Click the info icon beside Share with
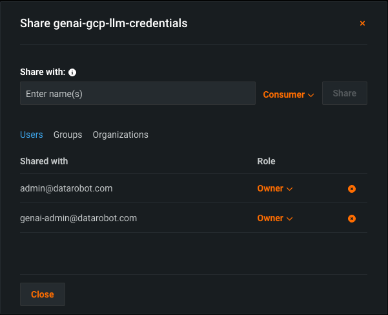This screenshot has height=315, width=388. pyautogui.click(x=72, y=72)
